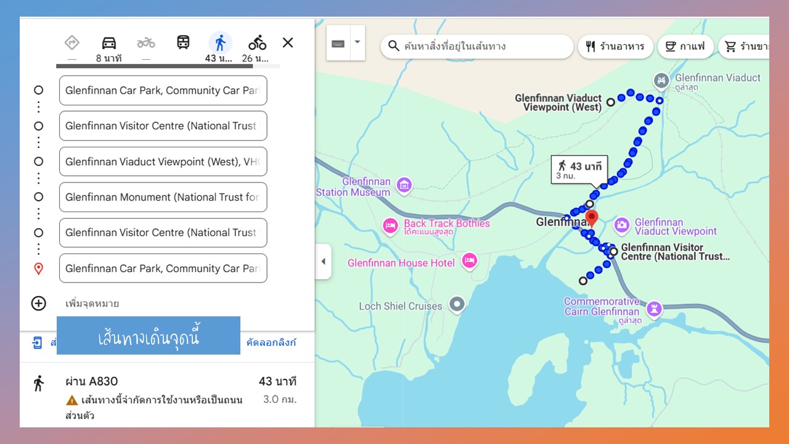Filter by กาแฟ coffee chip
Image resolution: width=789 pixels, height=444 pixels.
686,46
